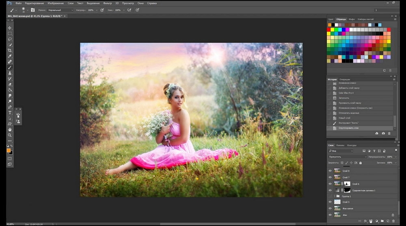This screenshot has height=226, width=406.
Task: Open the Фильтр menu
Action: (x=108, y=3)
